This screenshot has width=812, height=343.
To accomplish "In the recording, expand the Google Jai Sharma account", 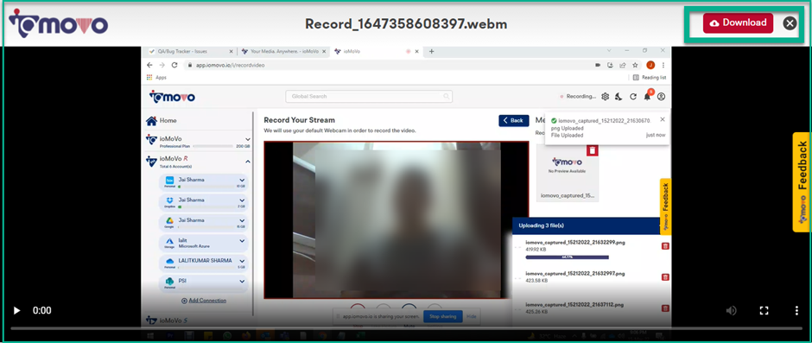I will click(242, 220).
